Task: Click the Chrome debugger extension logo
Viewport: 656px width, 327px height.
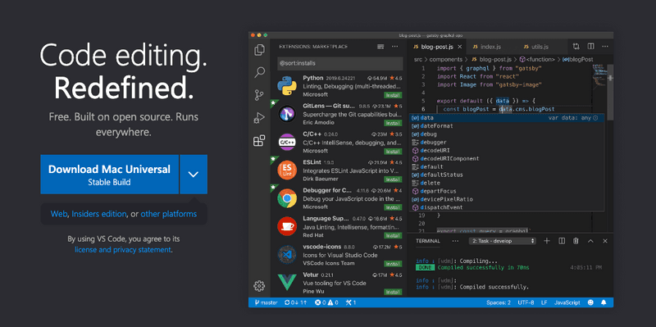Action: (287, 198)
